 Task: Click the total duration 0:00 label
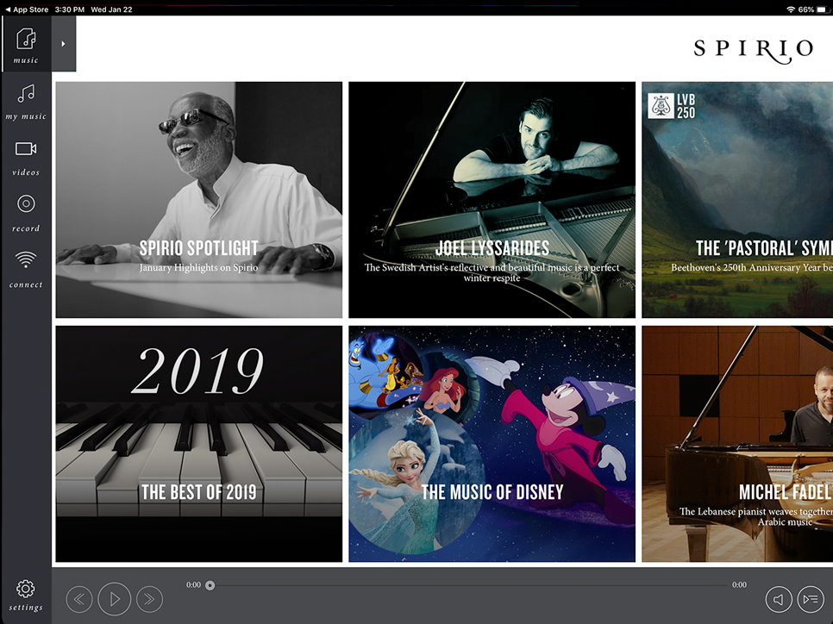[739, 584]
